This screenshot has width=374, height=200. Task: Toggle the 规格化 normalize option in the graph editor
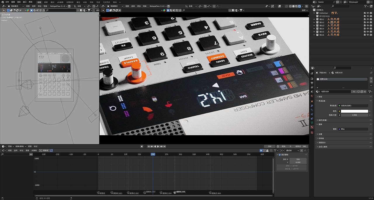click(44, 150)
